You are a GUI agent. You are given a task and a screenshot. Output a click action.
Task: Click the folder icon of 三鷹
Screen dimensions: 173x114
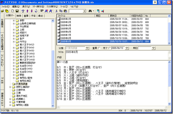(13, 93)
